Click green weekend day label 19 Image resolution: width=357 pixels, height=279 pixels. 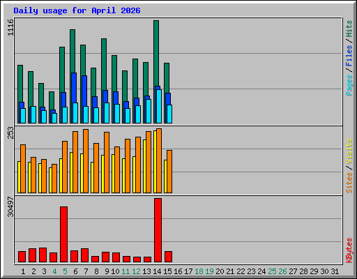209,271
